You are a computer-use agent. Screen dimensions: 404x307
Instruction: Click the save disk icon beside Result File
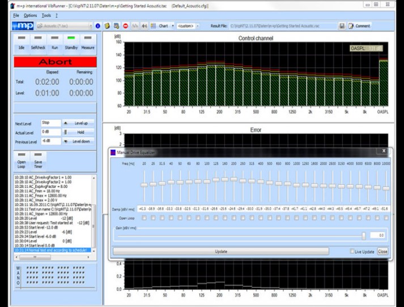[342, 26]
